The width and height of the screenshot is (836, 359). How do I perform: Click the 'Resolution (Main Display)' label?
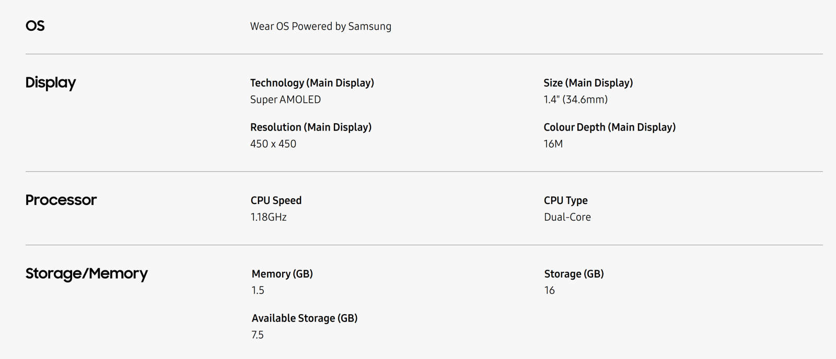(311, 127)
